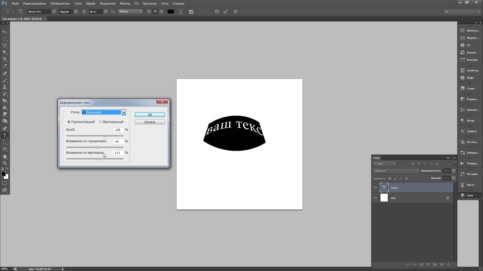Open the Файл menu
The image size is (483, 271).
pos(15,3)
